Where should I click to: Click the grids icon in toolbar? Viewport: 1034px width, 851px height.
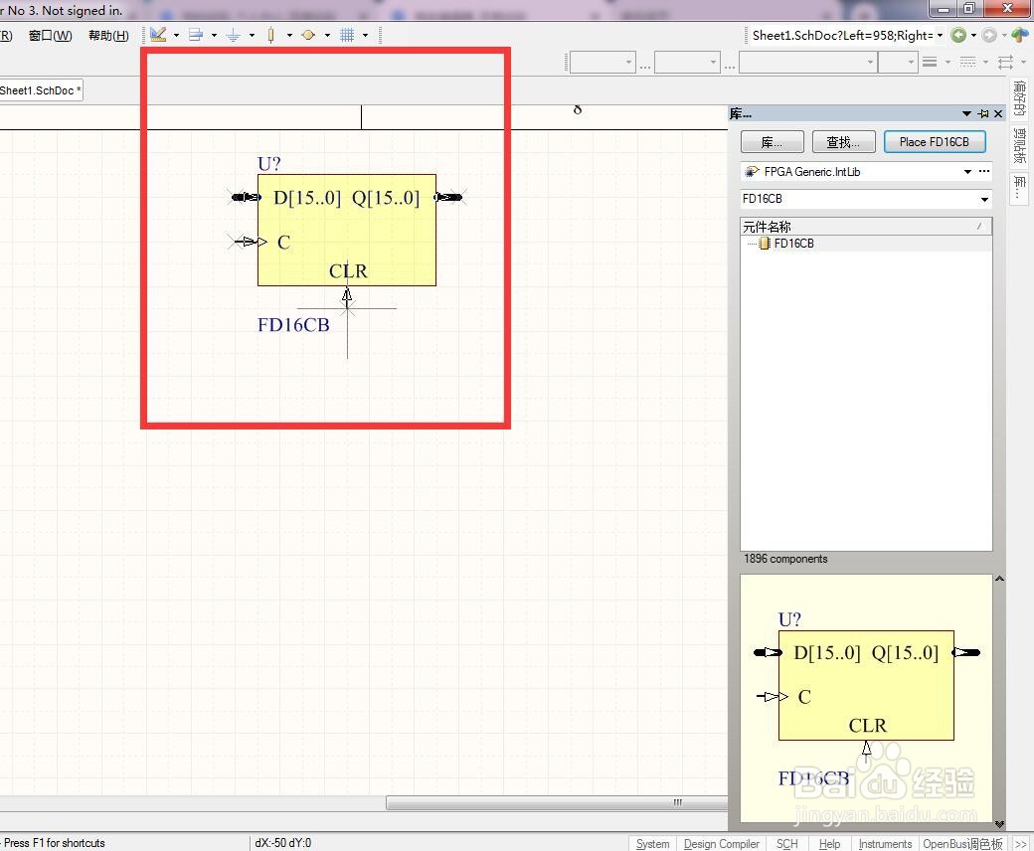[x=347, y=35]
